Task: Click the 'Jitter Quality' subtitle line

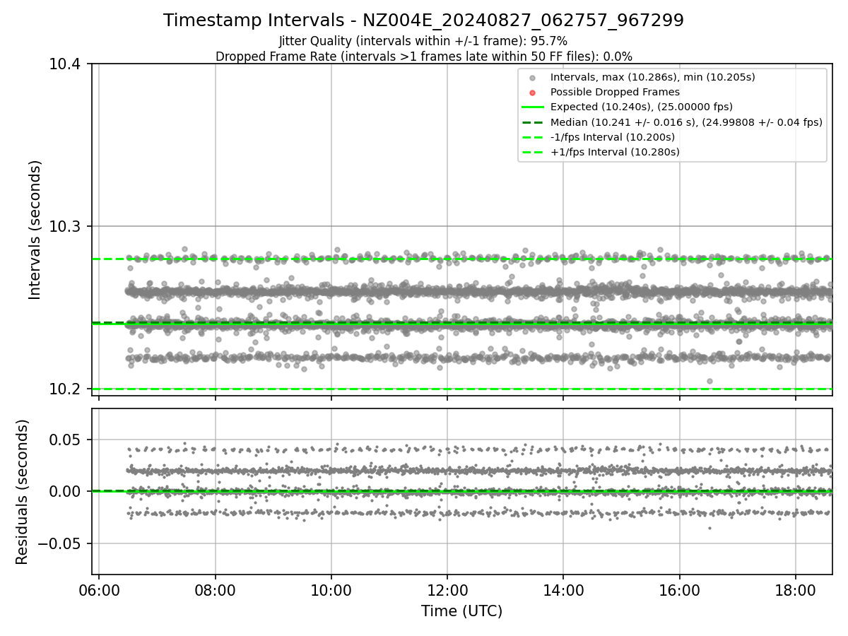Action: click(x=423, y=41)
